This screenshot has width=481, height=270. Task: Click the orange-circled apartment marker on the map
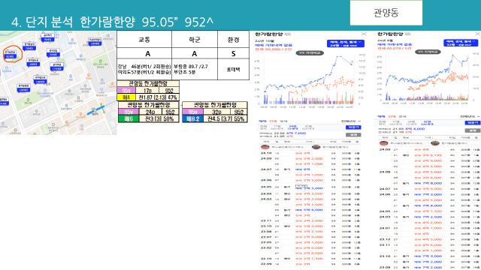10,55
